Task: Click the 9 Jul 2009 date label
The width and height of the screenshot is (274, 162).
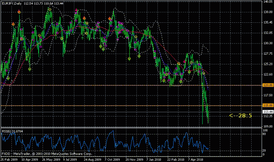Action: [x=70, y=159]
